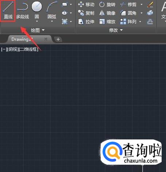166x172 pixels.
Task: Click the 俯视 view control label
Action: pyautogui.click(x=13, y=49)
